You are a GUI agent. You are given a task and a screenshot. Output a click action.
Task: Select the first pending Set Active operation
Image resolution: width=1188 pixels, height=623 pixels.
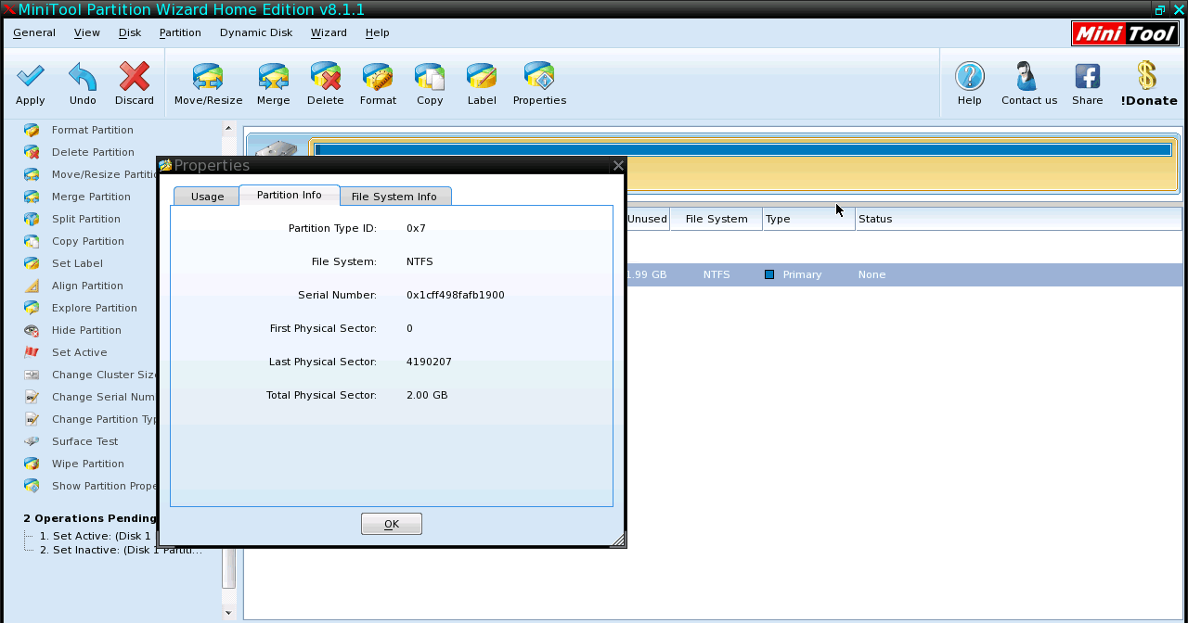click(x=95, y=536)
